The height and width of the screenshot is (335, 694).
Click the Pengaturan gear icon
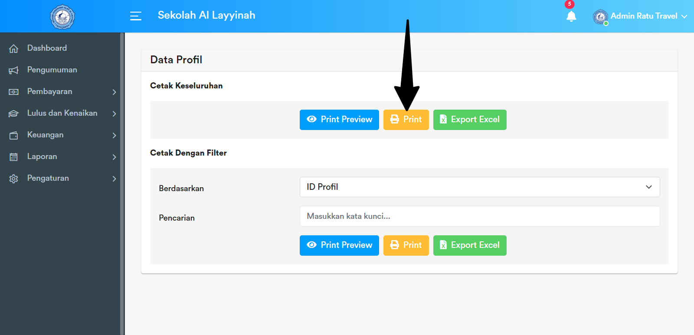pos(14,179)
